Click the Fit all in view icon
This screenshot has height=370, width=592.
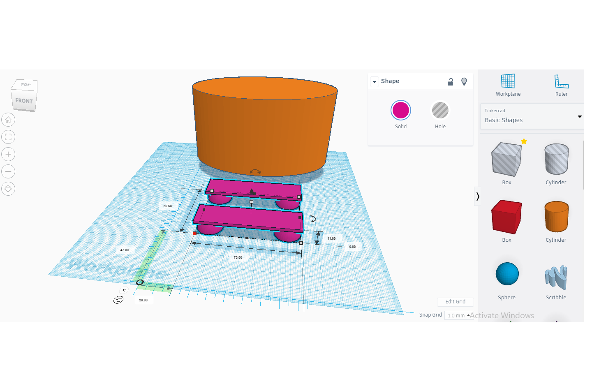tap(8, 137)
